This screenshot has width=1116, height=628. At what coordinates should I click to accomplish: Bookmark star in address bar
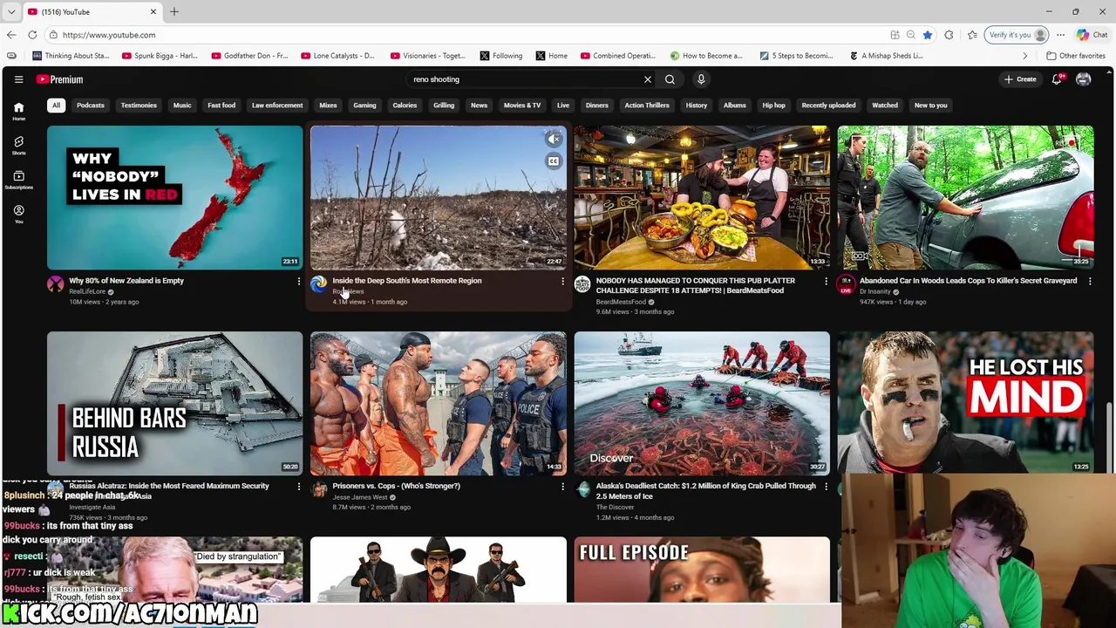(928, 35)
